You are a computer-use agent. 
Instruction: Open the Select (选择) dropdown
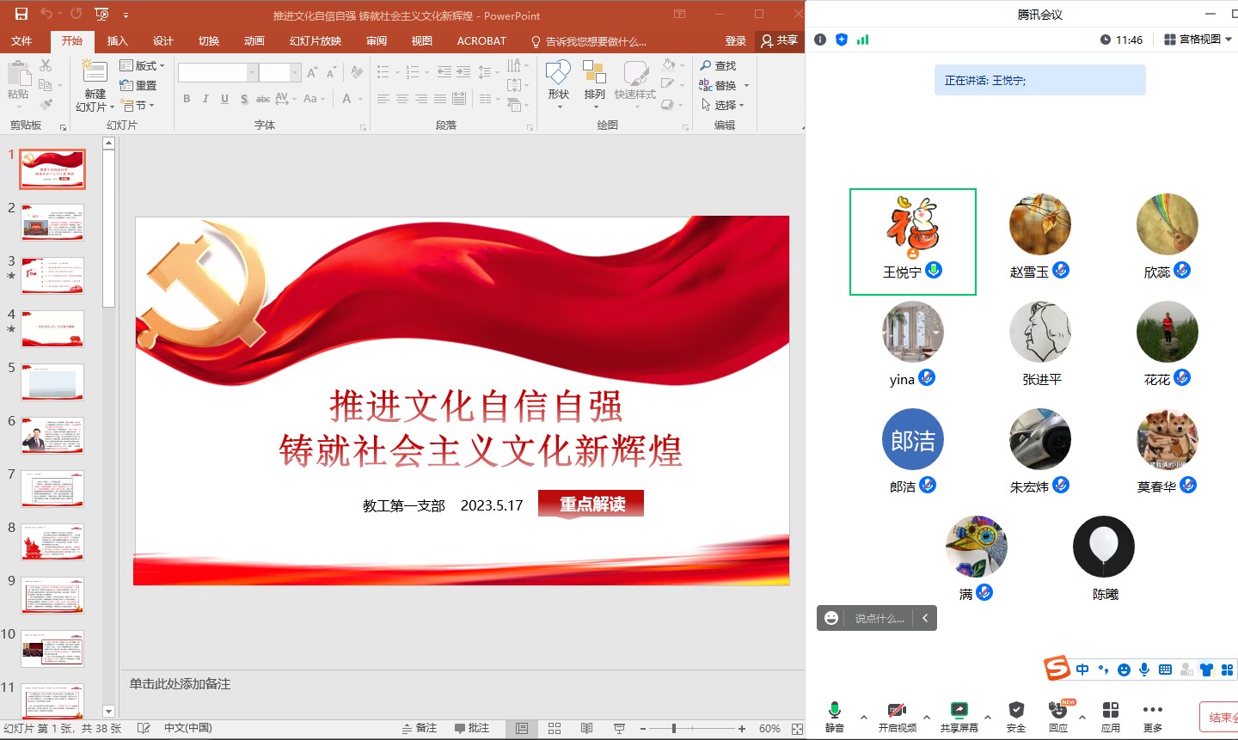click(x=723, y=105)
